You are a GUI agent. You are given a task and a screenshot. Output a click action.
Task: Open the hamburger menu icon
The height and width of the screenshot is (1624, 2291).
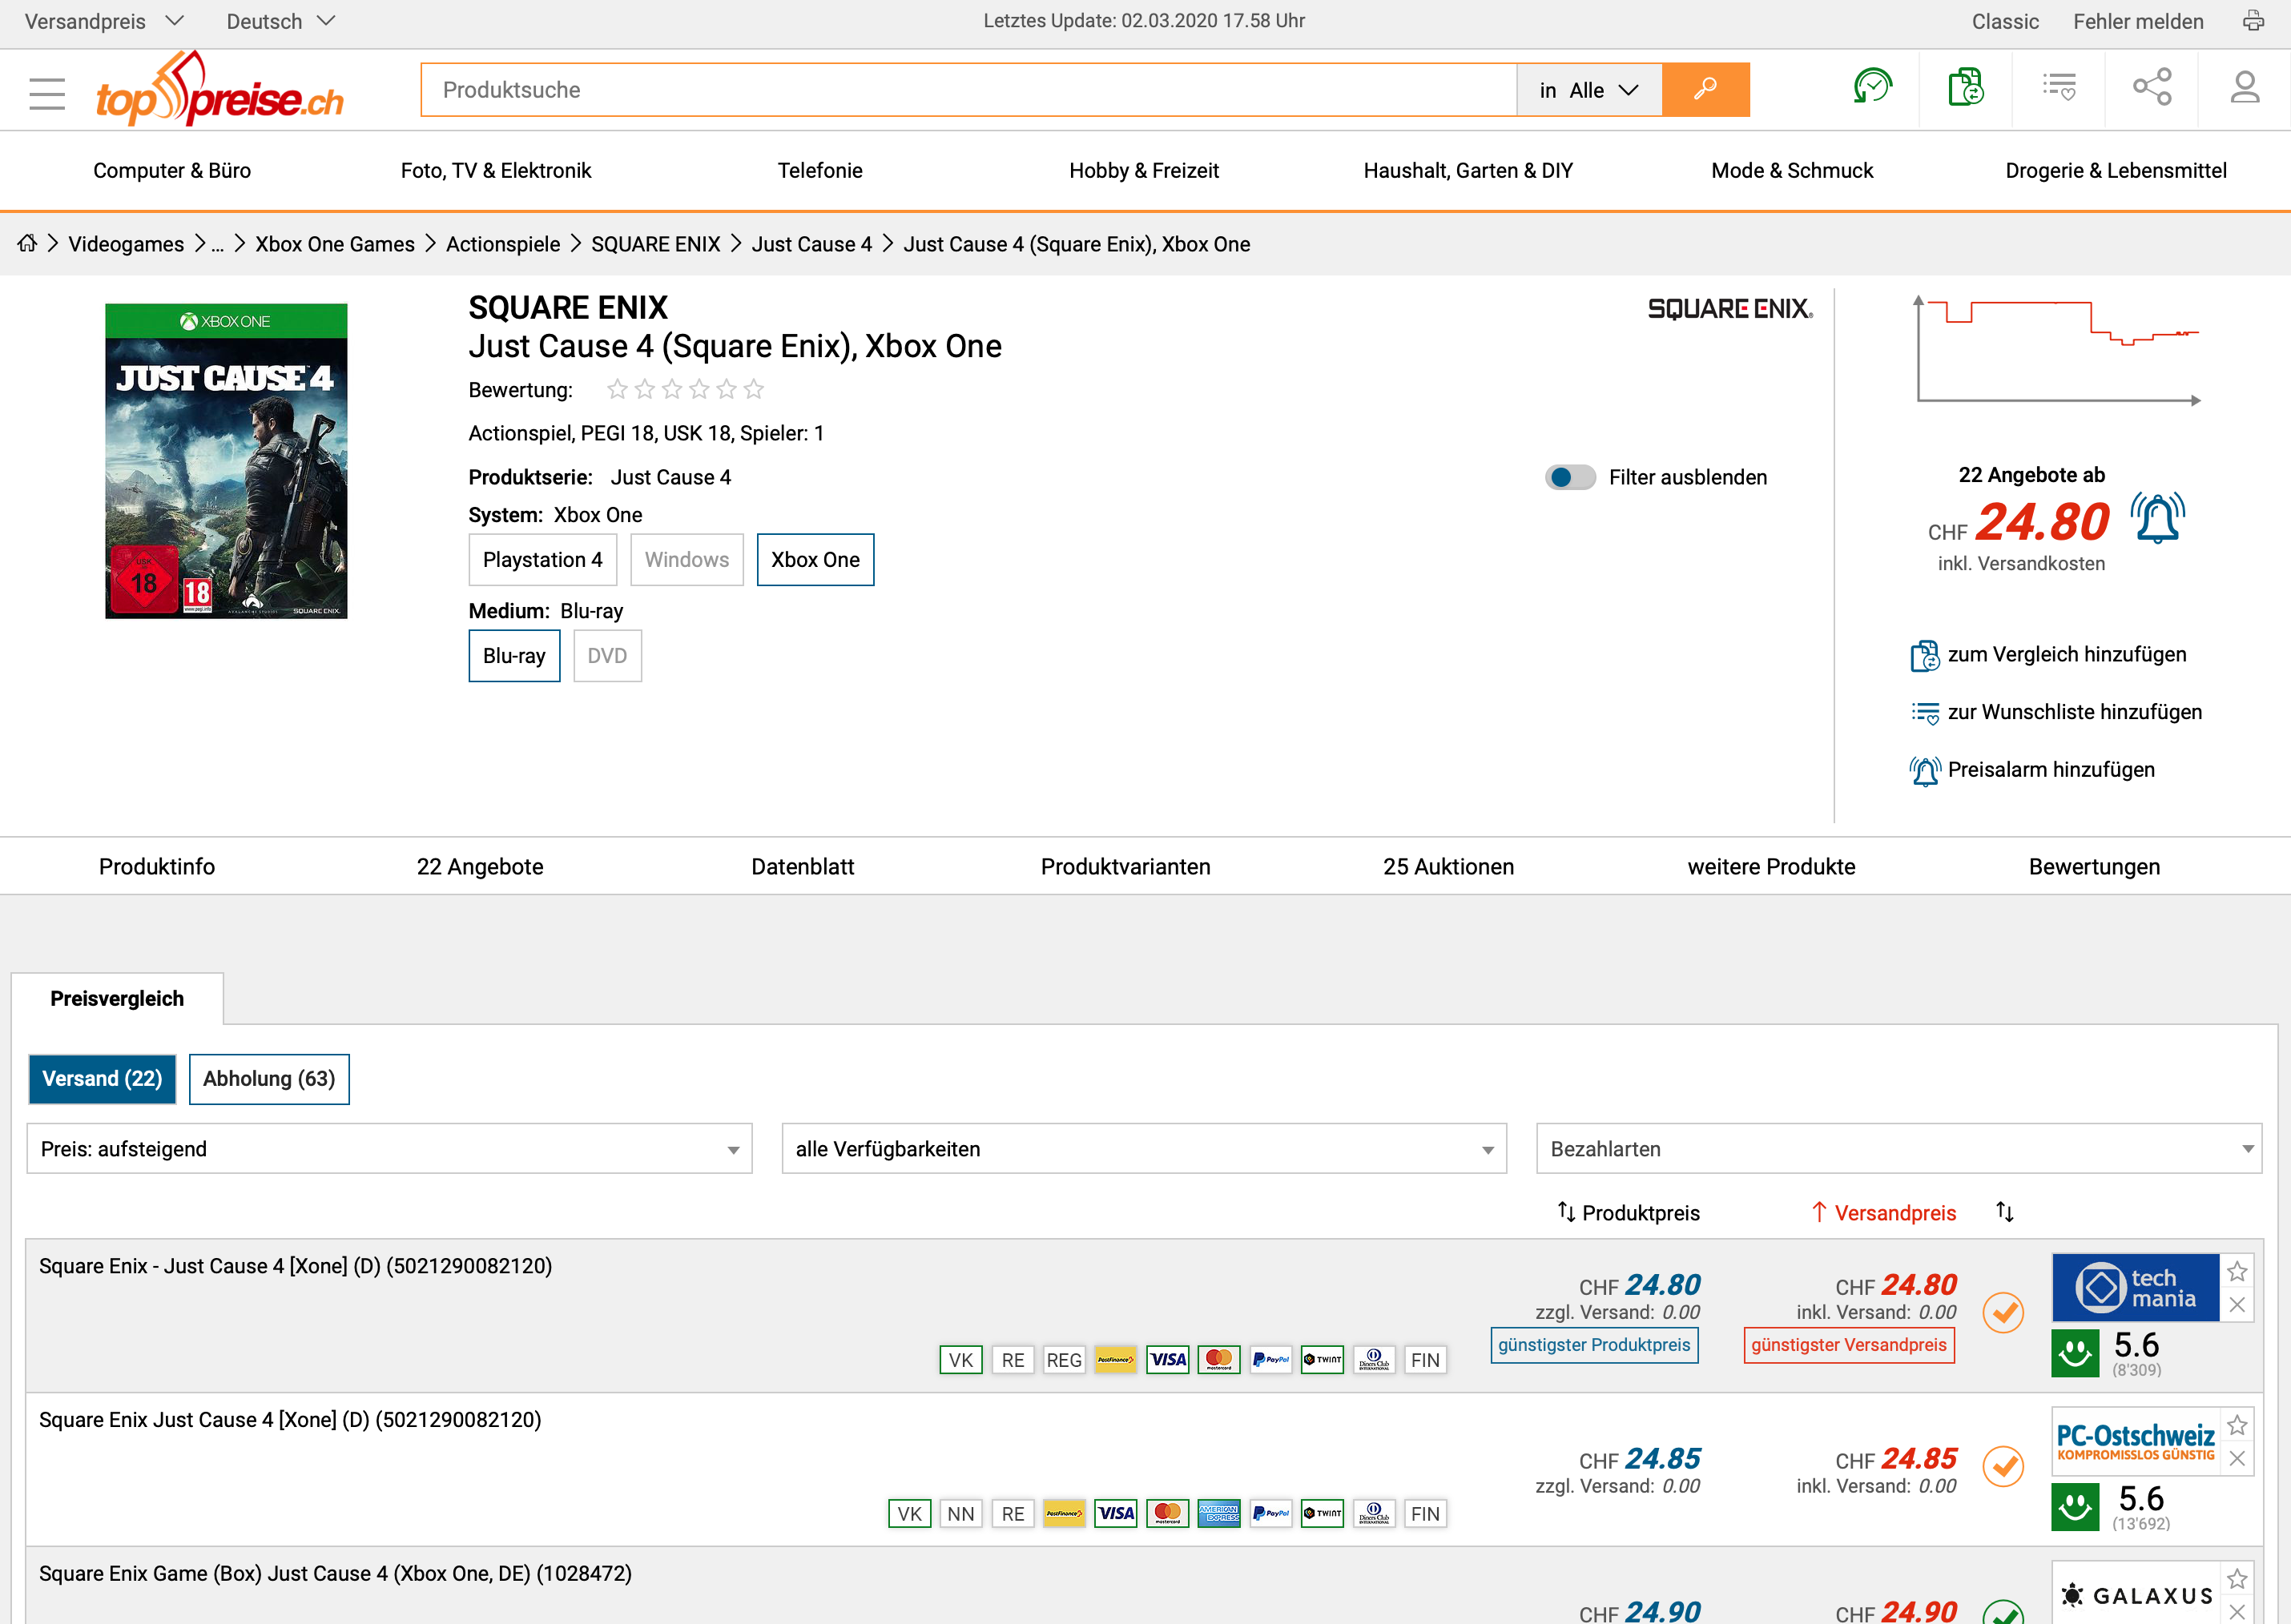click(x=47, y=93)
